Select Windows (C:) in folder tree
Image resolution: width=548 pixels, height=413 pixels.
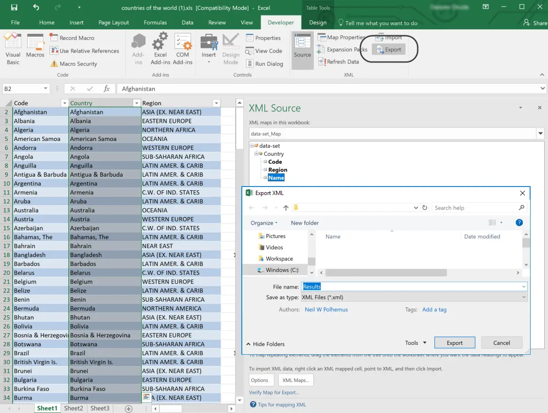(x=278, y=270)
